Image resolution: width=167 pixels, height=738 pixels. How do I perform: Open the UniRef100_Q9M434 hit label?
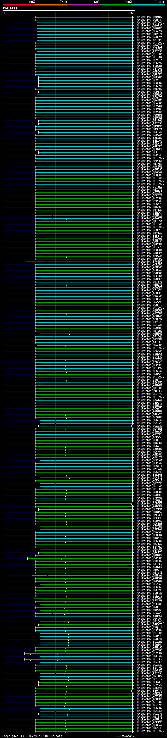pyautogui.click(x=150, y=20)
